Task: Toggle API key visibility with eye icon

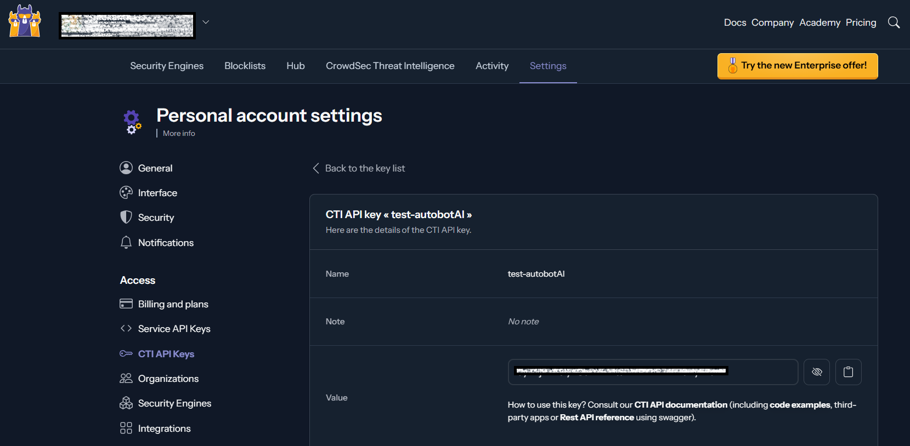Action: point(817,372)
